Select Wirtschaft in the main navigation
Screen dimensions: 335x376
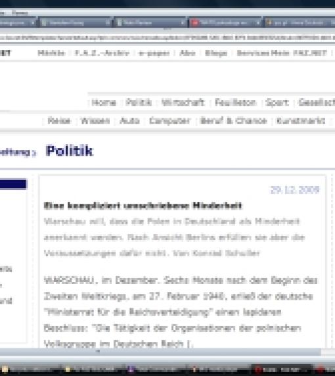coord(183,103)
